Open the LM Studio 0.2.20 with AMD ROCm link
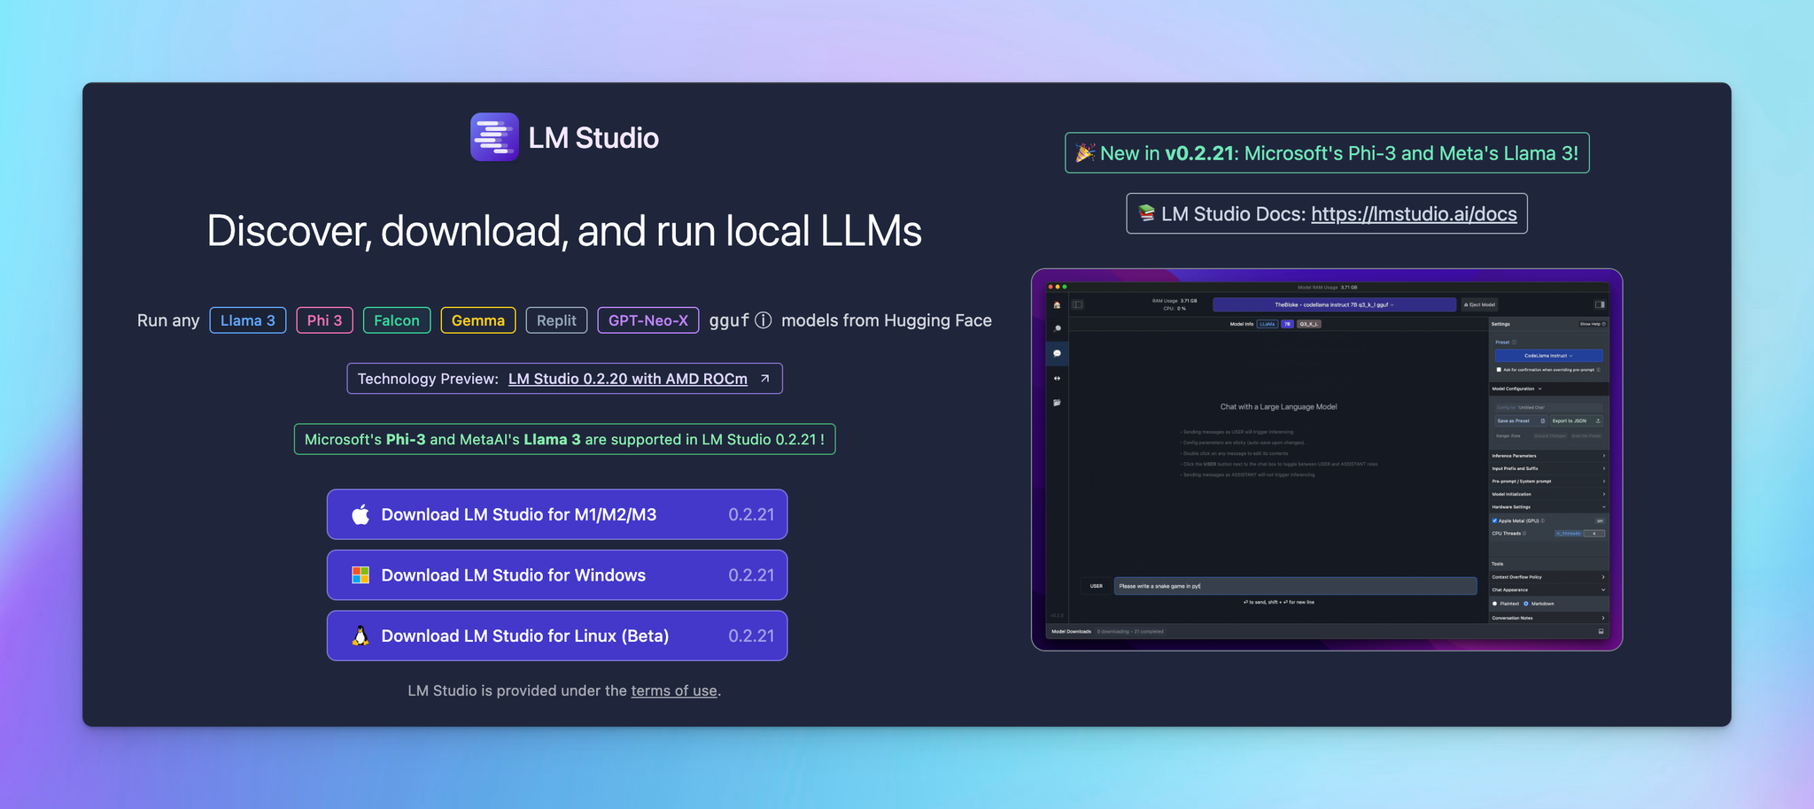1814x809 pixels. (x=628, y=379)
